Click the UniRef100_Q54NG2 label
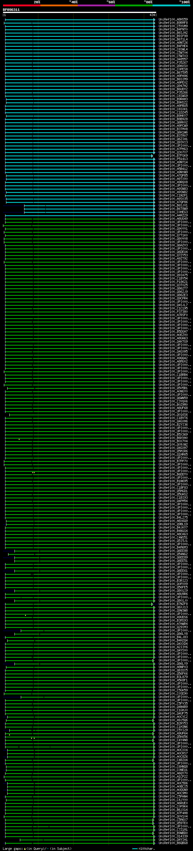This screenshot has height=851, width=193. point(173,554)
